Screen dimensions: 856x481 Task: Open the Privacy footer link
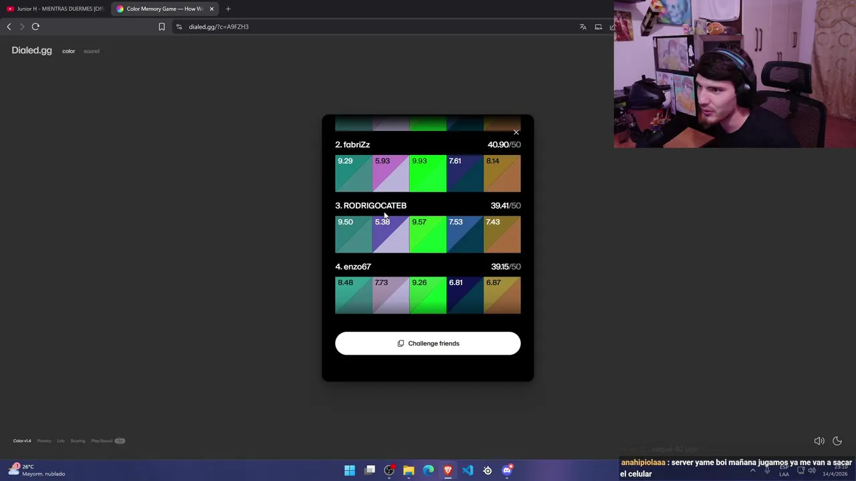(x=44, y=441)
